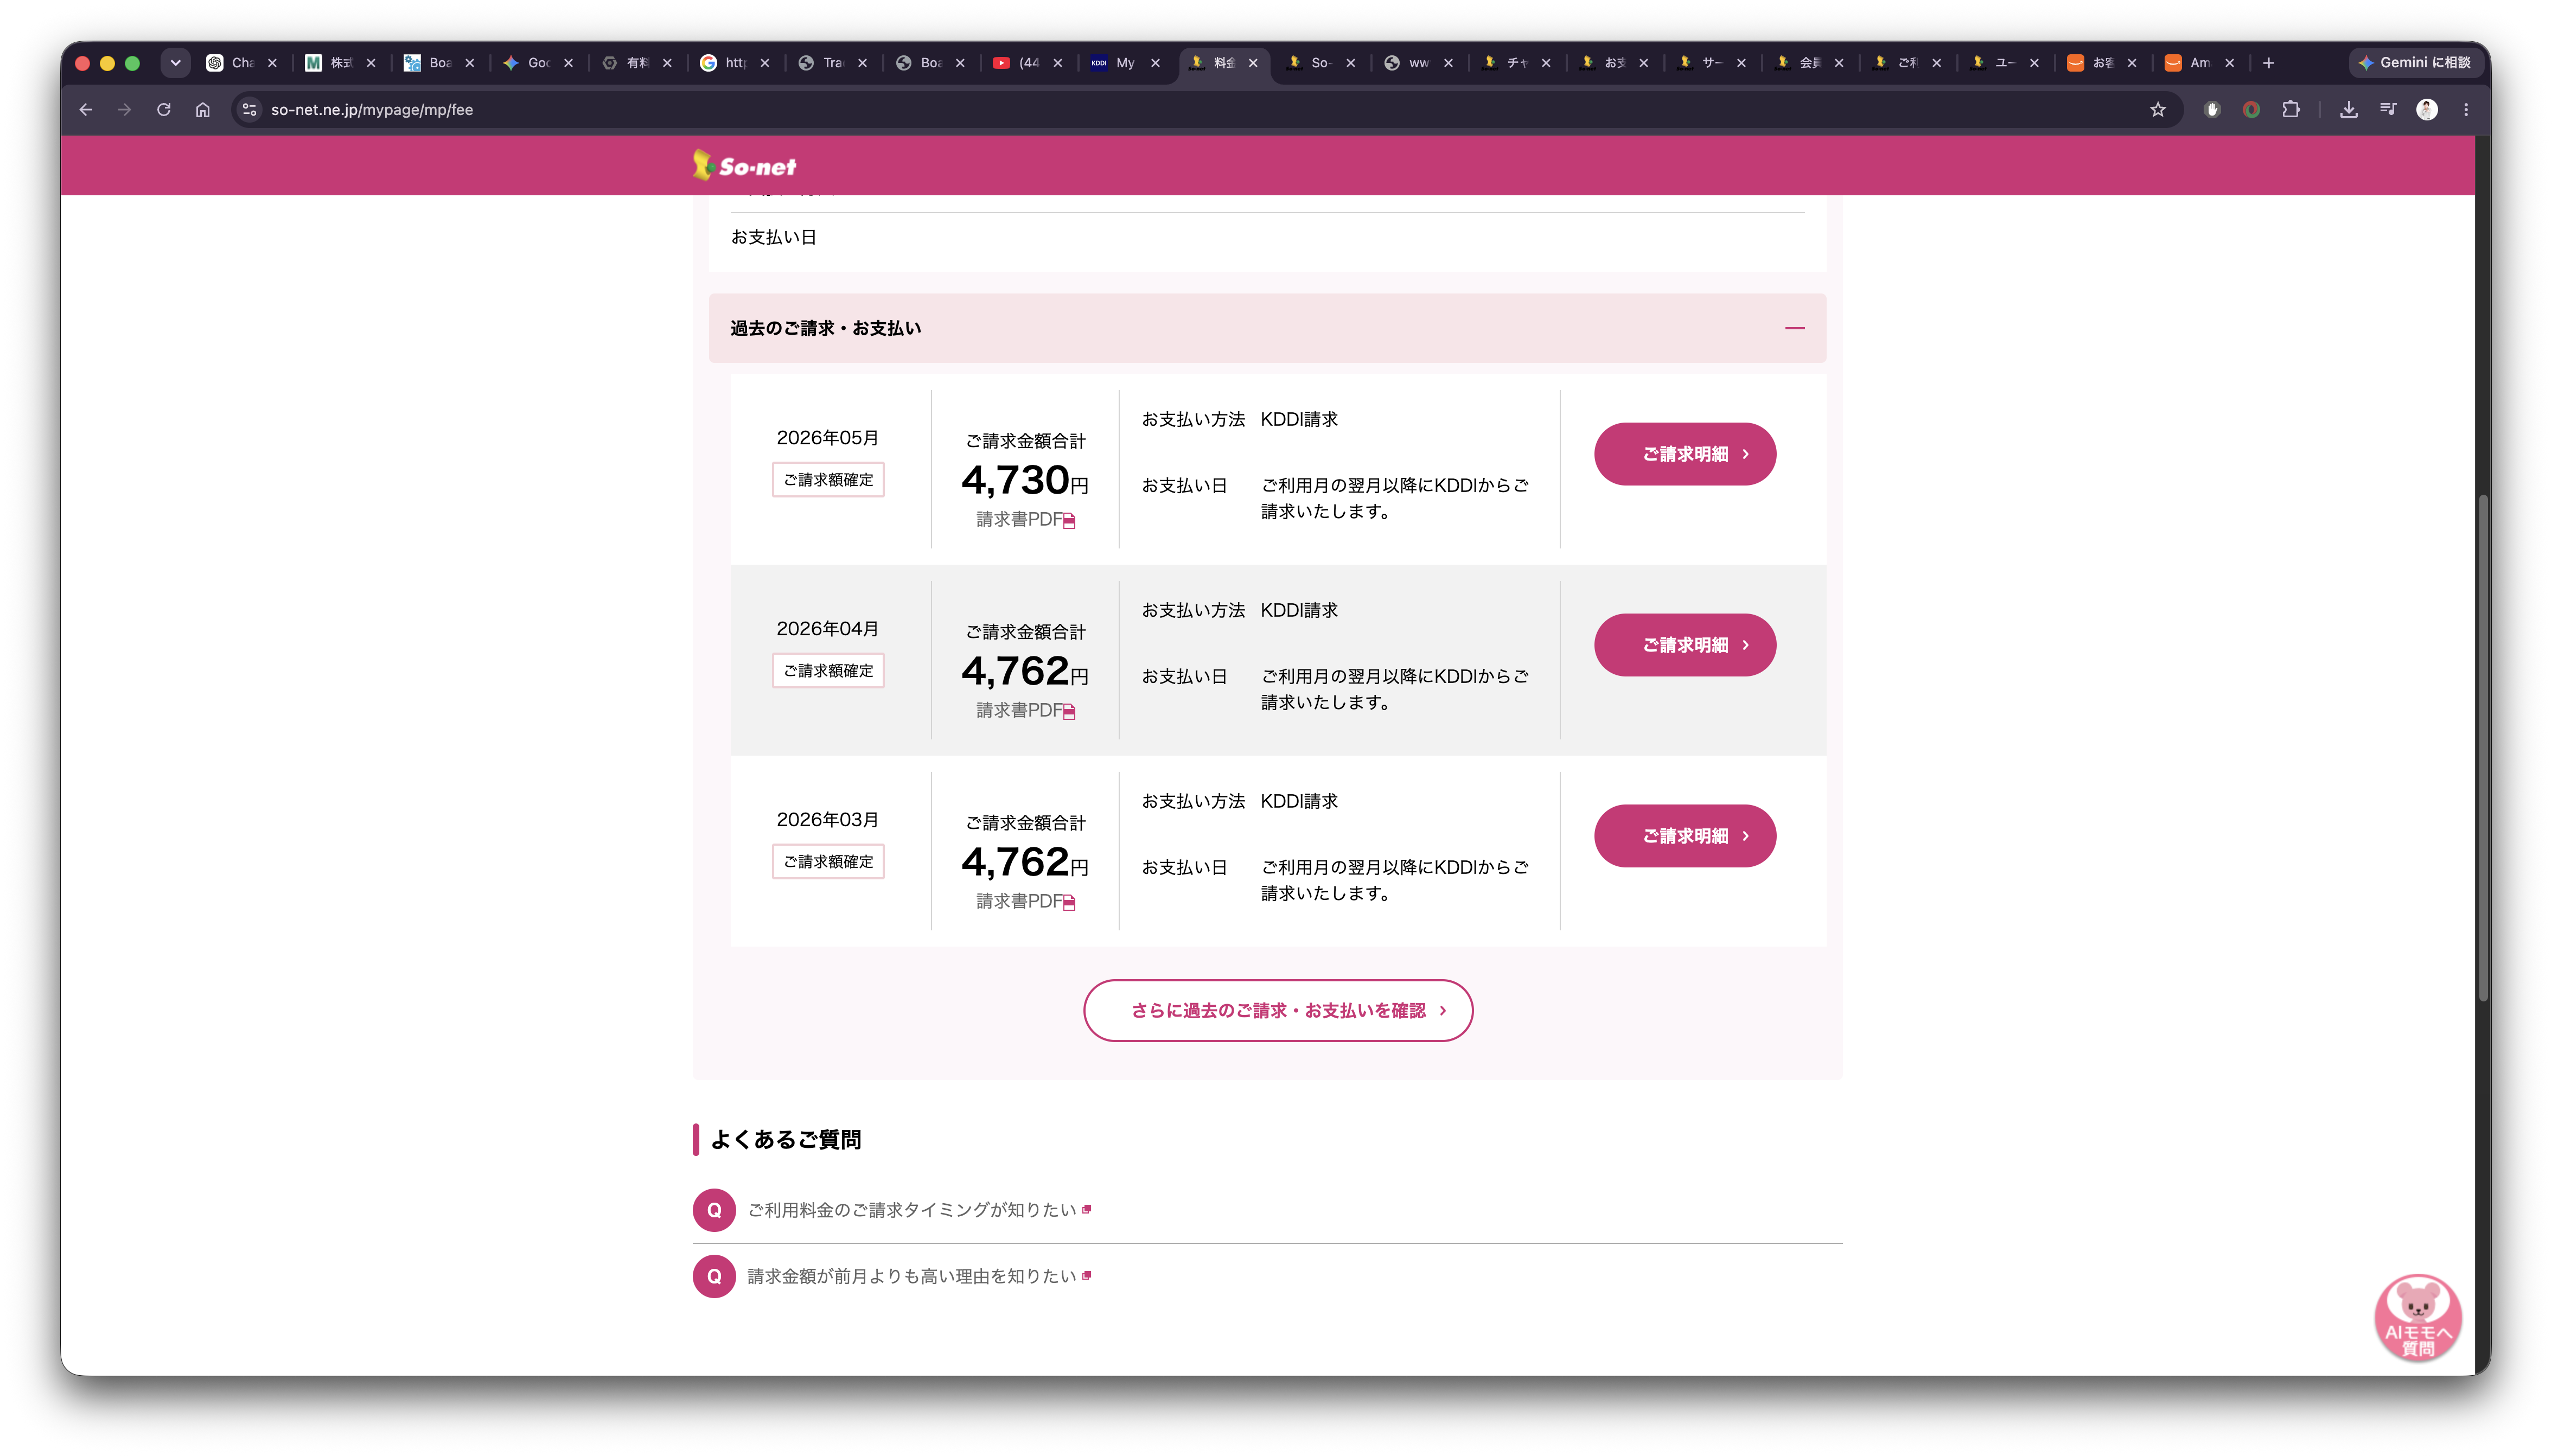The image size is (2552, 1456).
Task: Open ご請求明細 for 2026年05月
Action: point(1685,454)
